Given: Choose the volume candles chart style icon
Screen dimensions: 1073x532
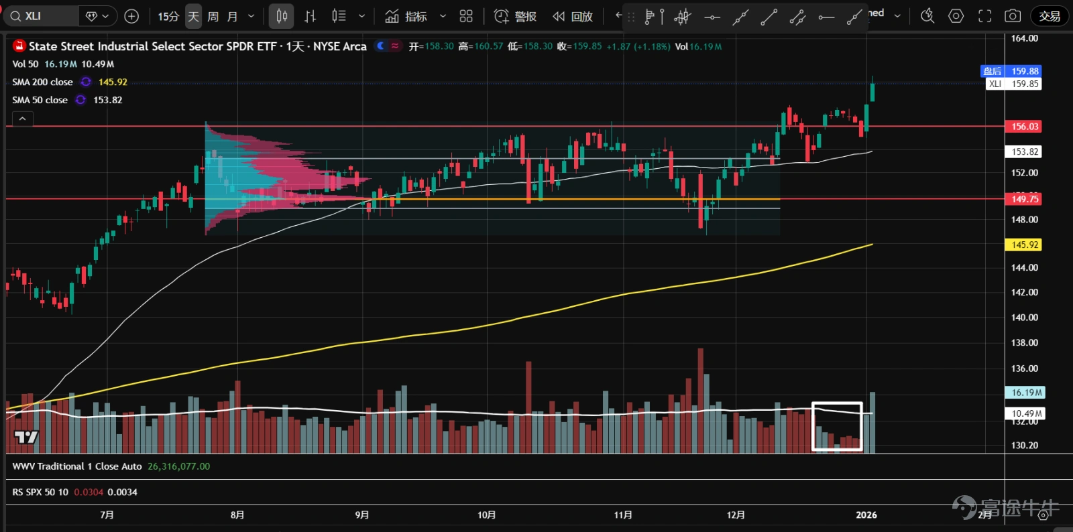Looking at the screenshot, I should click(x=339, y=16).
